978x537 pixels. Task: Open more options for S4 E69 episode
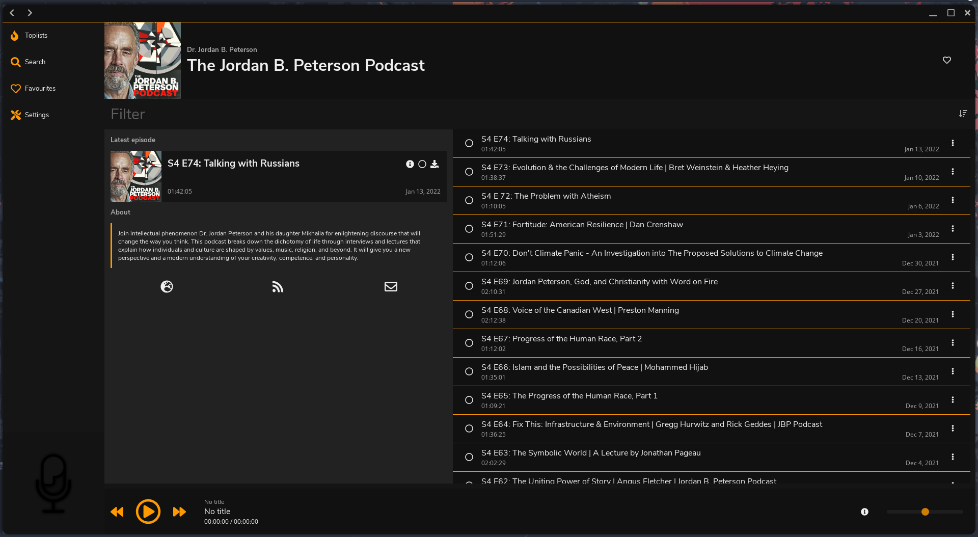click(953, 286)
